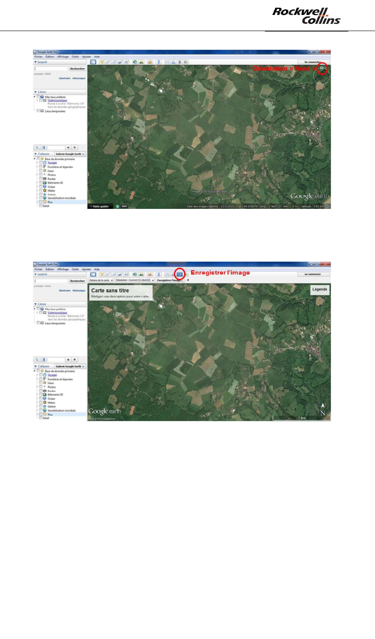375x639 pixels.
Task: Collapse the Lieux panel in the first screenshot
Action: pos(35,92)
